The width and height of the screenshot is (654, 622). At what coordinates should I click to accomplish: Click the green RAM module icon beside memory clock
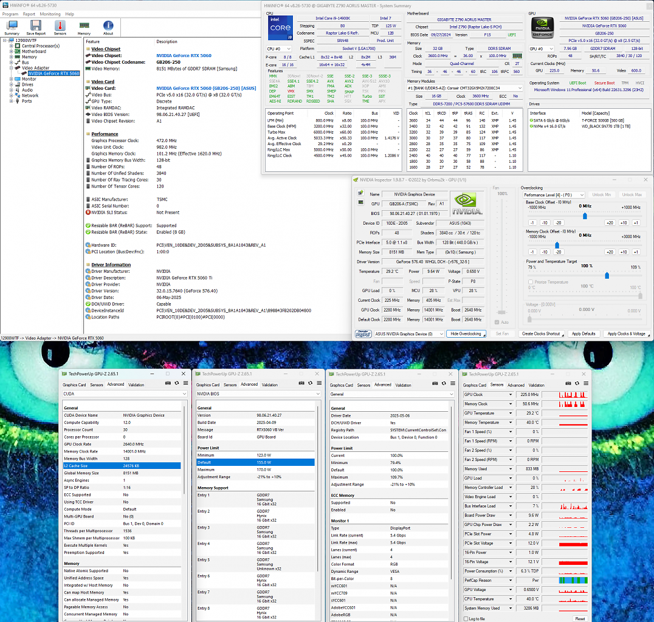tap(517, 56)
